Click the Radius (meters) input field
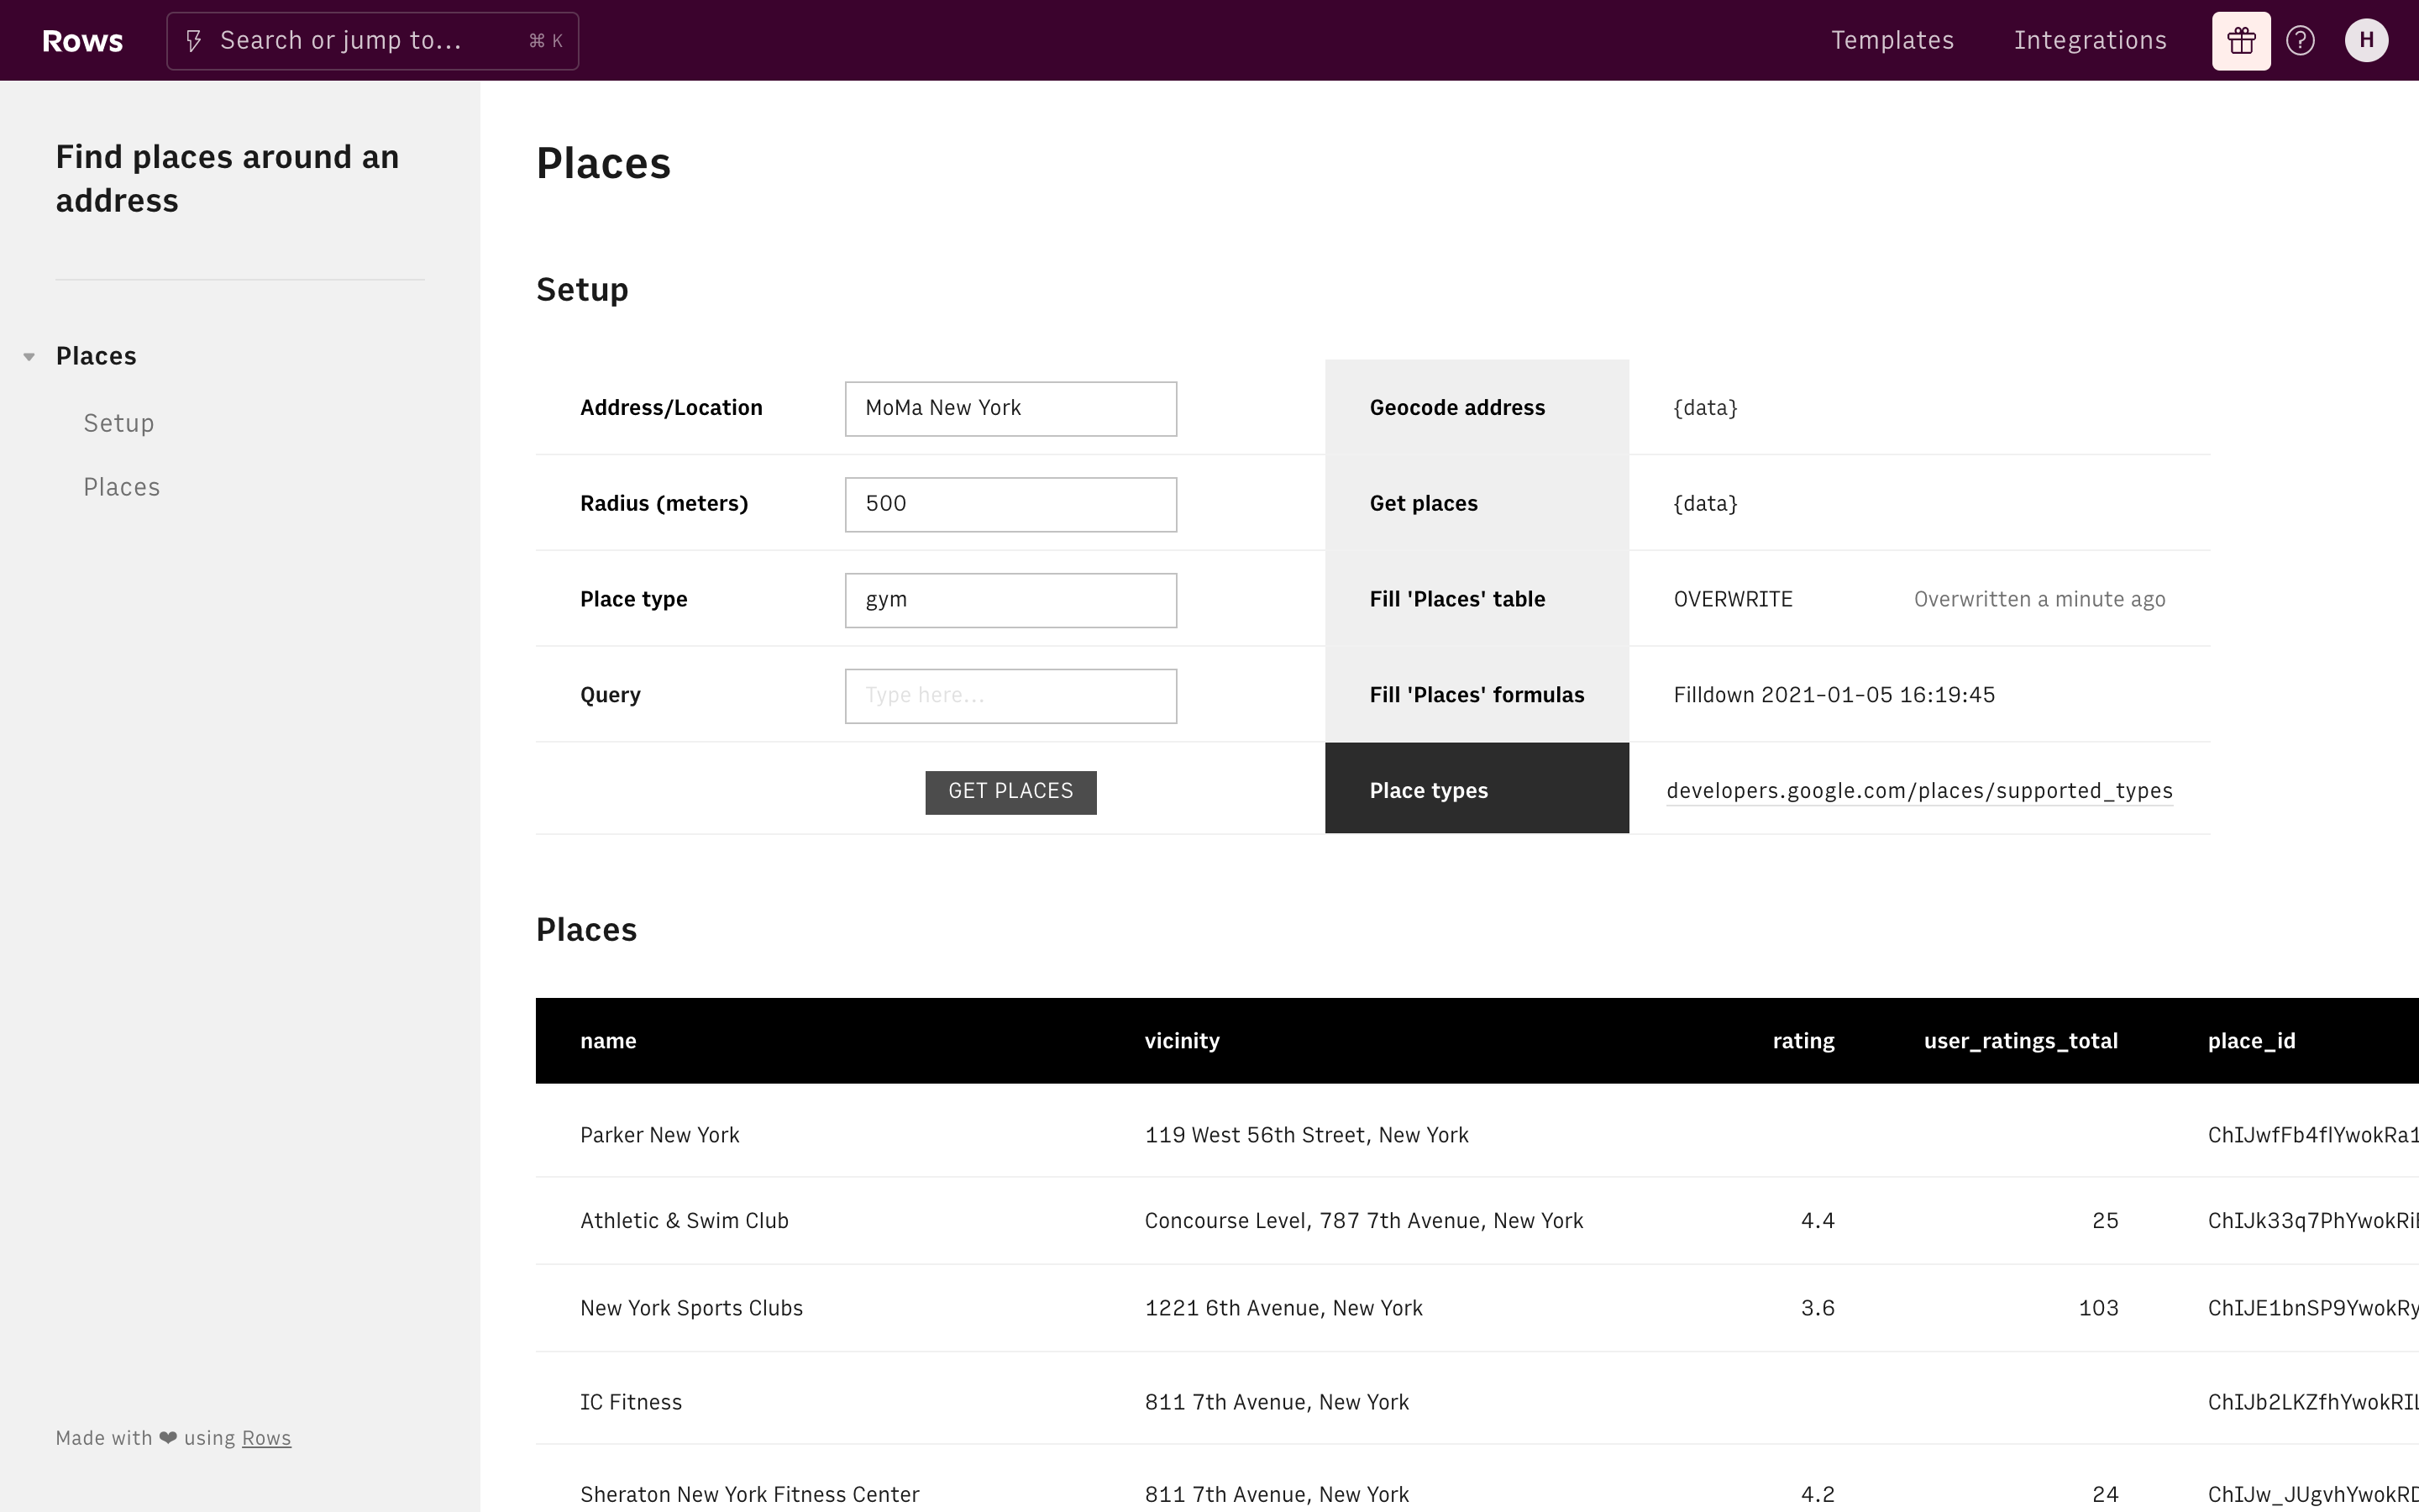The width and height of the screenshot is (2419, 1512). [1010, 504]
